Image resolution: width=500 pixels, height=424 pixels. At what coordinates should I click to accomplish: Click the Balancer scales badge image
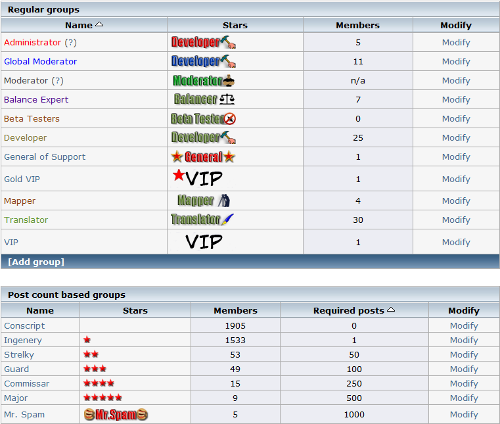click(x=204, y=99)
